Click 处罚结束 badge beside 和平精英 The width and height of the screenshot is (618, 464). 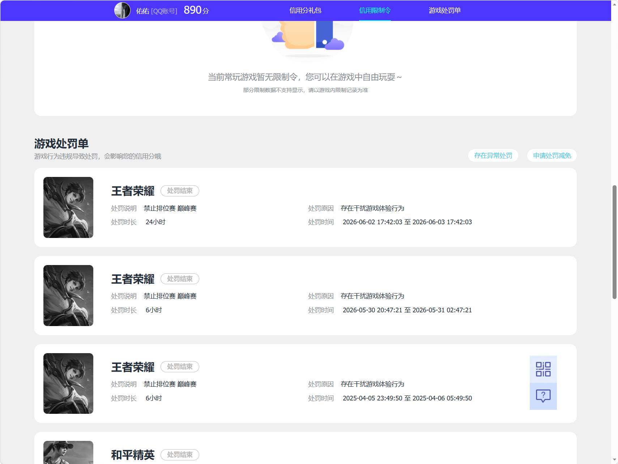coord(180,455)
